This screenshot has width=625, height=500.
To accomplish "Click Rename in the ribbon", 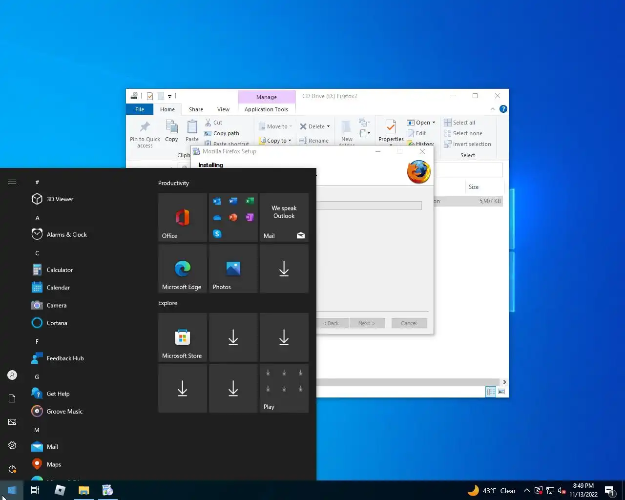I will 314,141.
